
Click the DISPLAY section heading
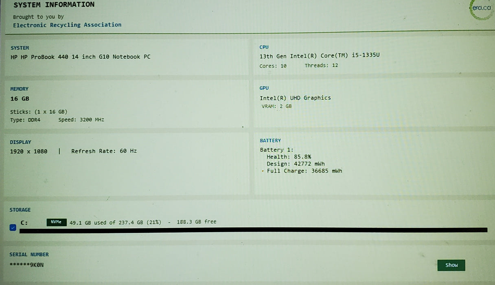coord(21,142)
